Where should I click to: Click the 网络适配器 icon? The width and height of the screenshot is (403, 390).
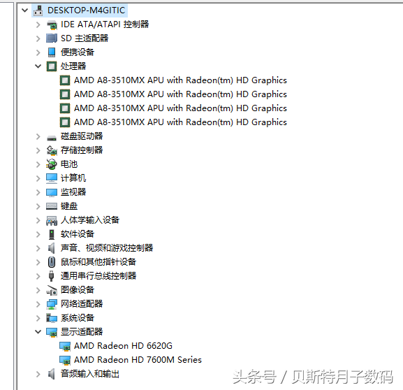tap(52, 304)
